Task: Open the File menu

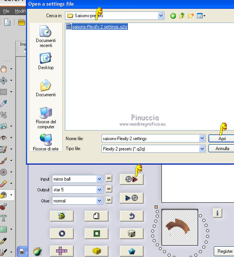Action: click(x=6, y=11)
